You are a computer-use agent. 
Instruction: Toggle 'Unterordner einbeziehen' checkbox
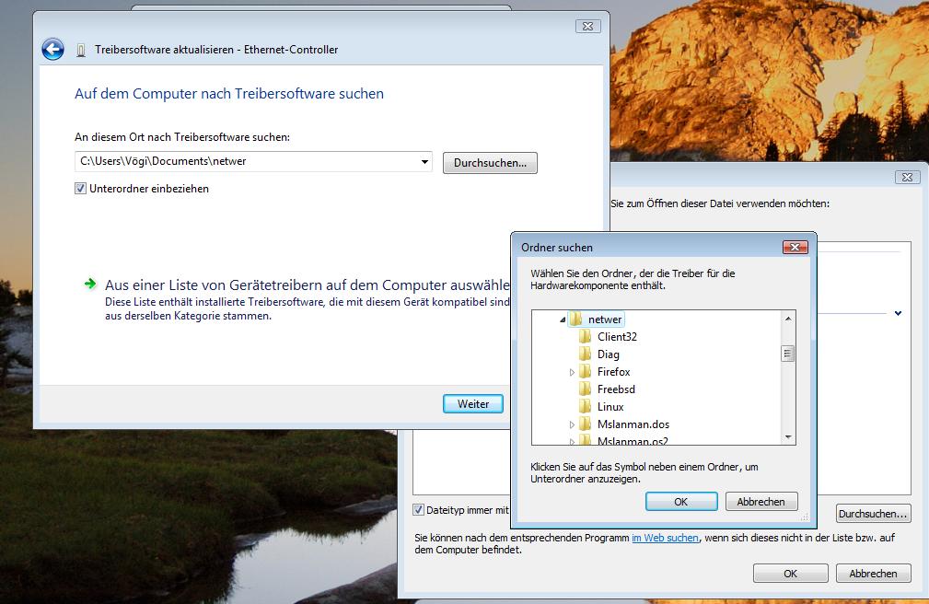[81, 189]
